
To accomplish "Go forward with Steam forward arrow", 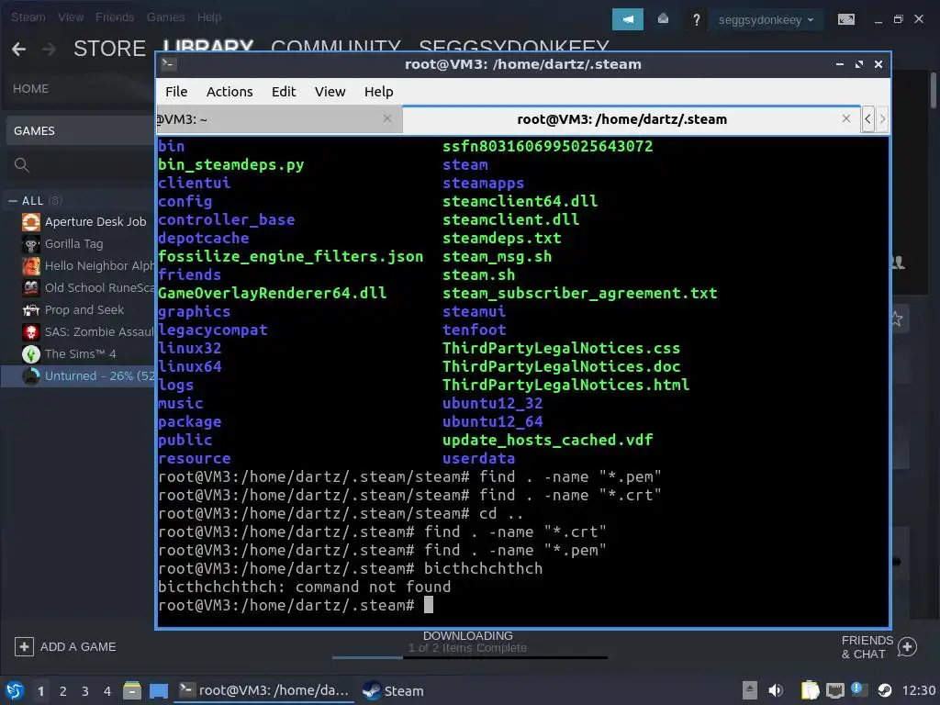I will click(x=50, y=49).
